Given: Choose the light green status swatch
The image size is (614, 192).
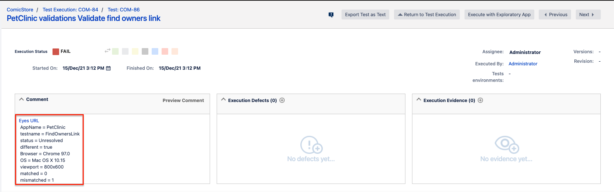Looking at the screenshot, I should 115,51.
